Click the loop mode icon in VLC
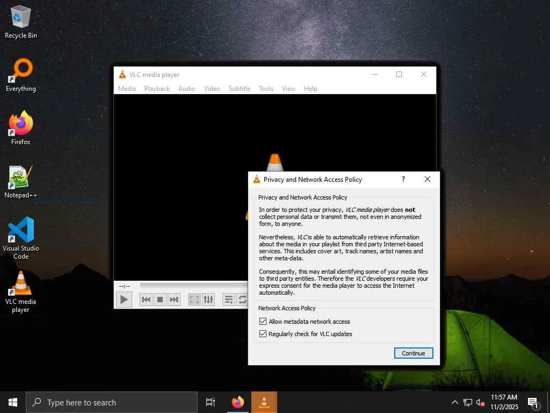The width and height of the screenshot is (550, 413). pos(242,300)
